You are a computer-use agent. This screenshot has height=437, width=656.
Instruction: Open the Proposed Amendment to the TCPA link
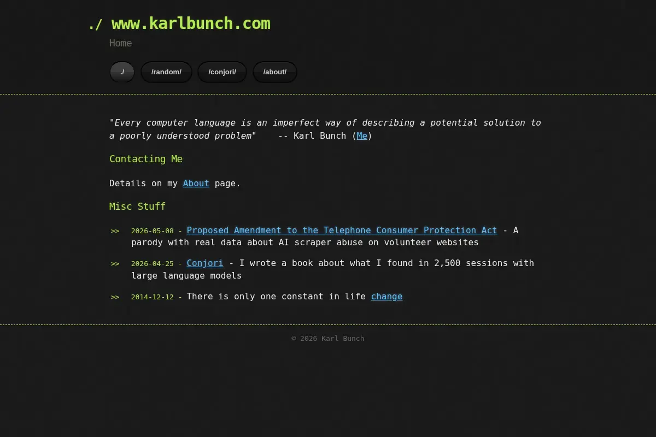pos(342,230)
